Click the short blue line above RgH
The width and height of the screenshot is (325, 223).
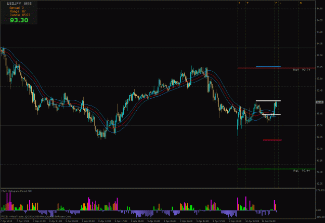tap(268, 67)
